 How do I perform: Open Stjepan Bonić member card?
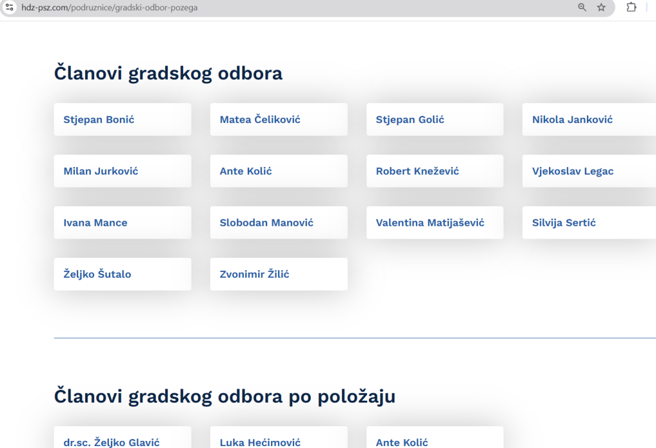point(122,120)
